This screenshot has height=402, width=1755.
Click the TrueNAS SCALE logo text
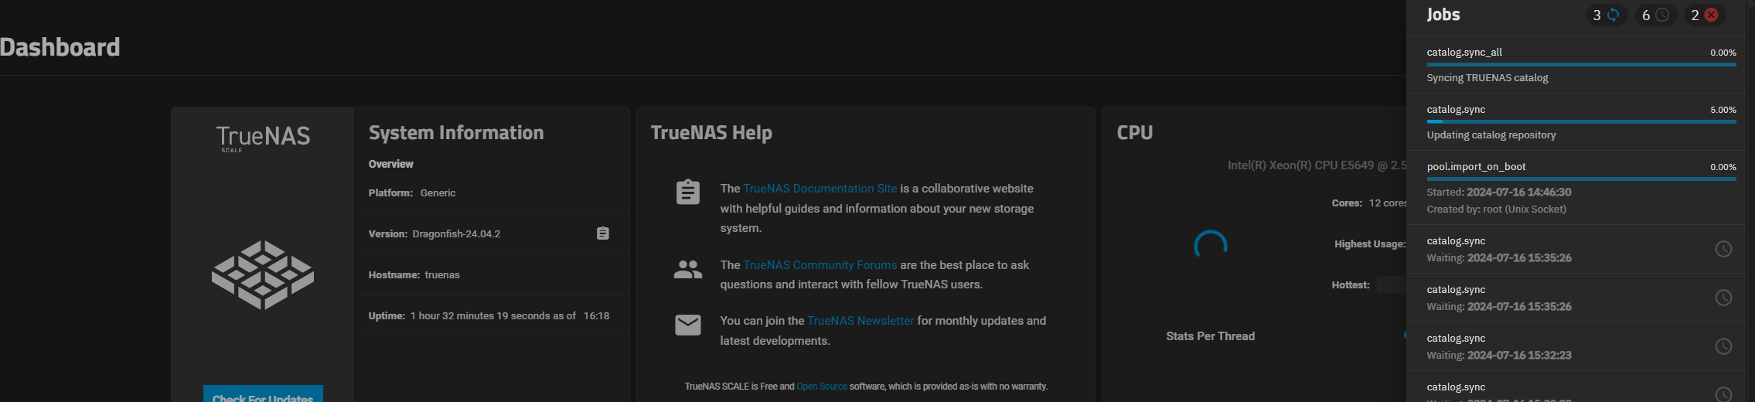[263, 138]
